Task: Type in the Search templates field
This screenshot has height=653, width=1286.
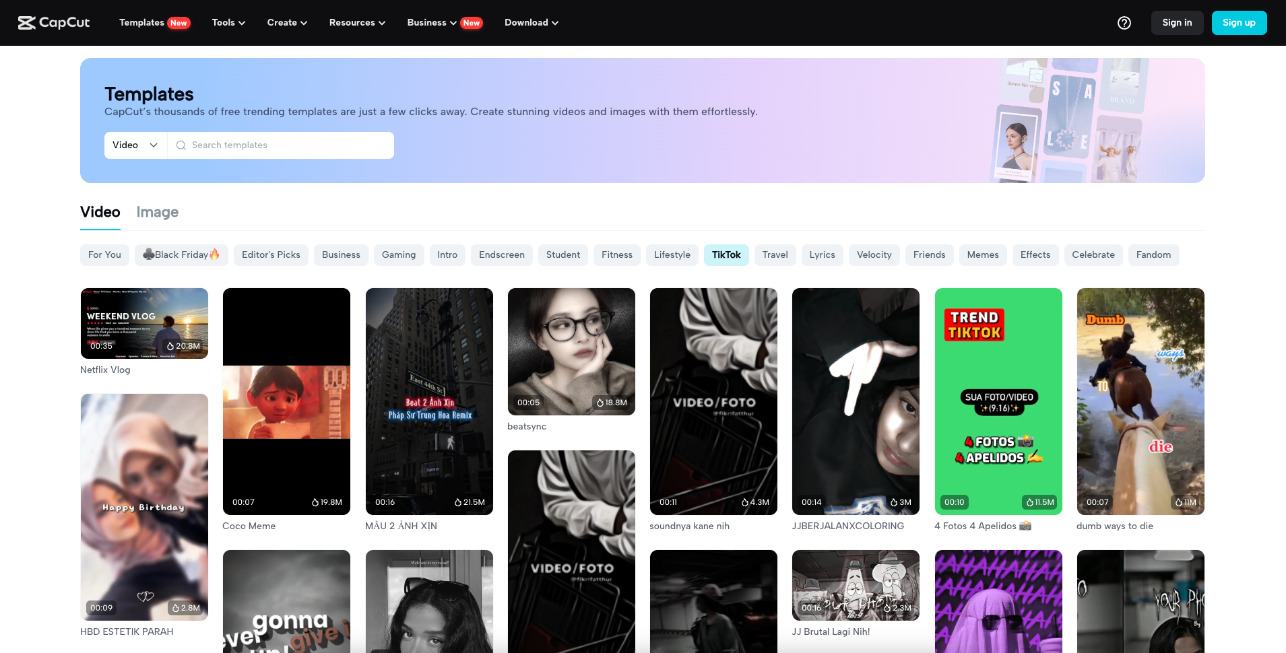Action: pyautogui.click(x=290, y=145)
